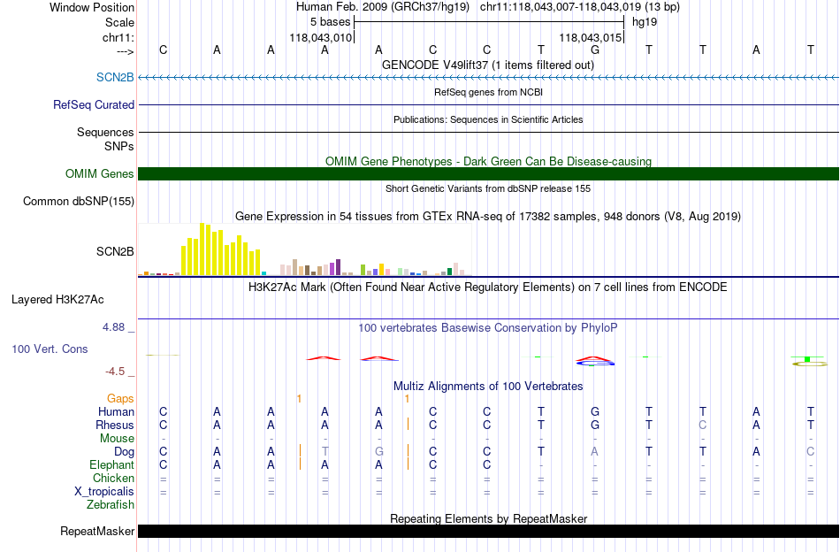Click the Chicken species row label
Image resolution: width=840 pixels, height=552 pixels.
(x=113, y=478)
